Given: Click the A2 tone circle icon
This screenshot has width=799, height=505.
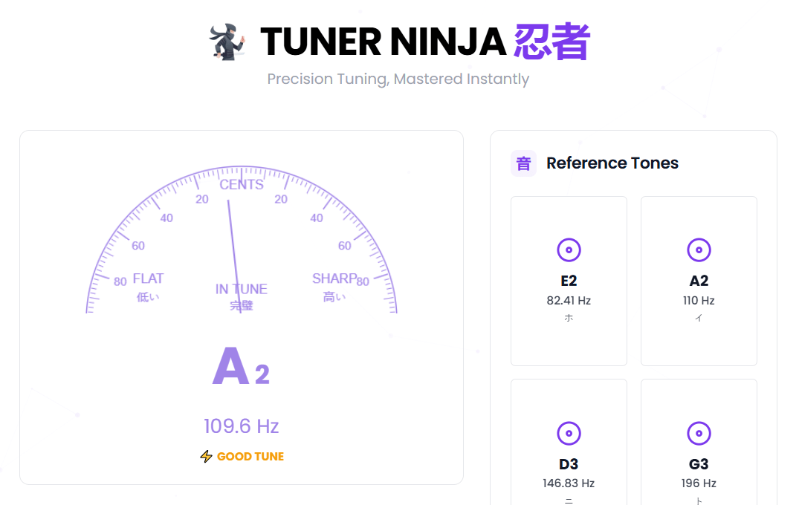Looking at the screenshot, I should [699, 250].
